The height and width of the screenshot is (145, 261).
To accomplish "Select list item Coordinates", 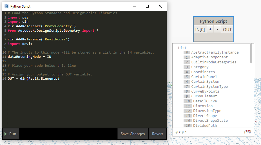I will pyautogui.click(x=203, y=72).
